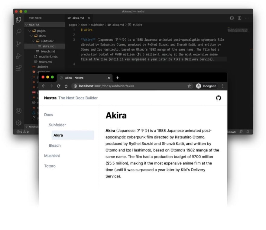The height and width of the screenshot is (230, 266).
Task: Open totoro.md in the Explorer tree
Action: coord(45,62)
